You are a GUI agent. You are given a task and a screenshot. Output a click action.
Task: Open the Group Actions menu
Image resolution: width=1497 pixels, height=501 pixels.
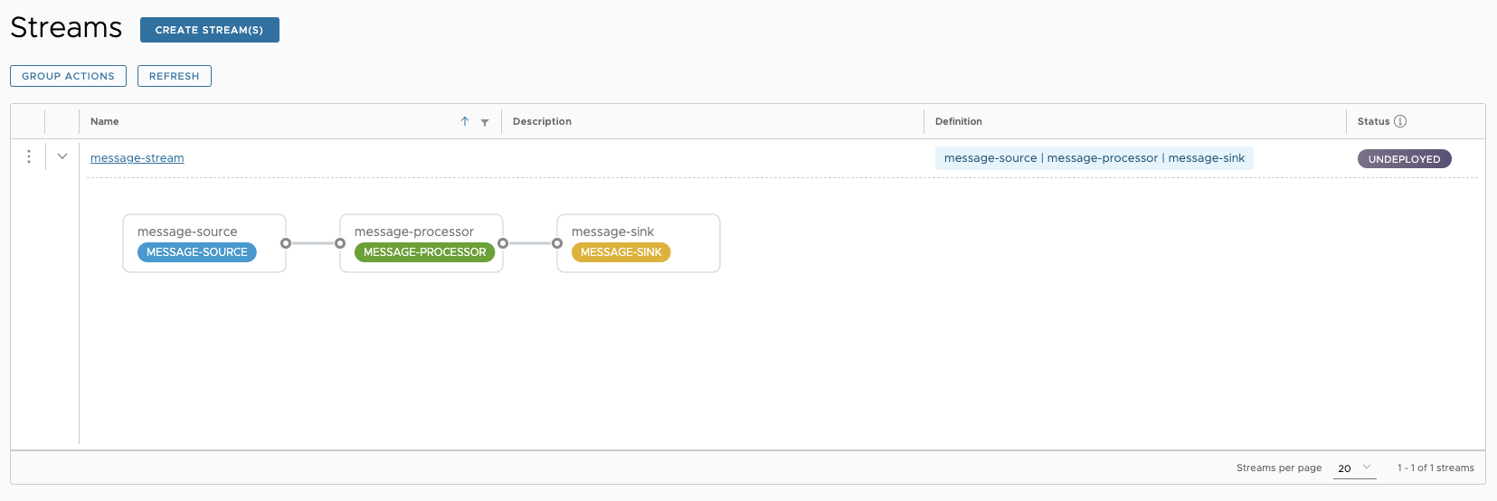[68, 76]
